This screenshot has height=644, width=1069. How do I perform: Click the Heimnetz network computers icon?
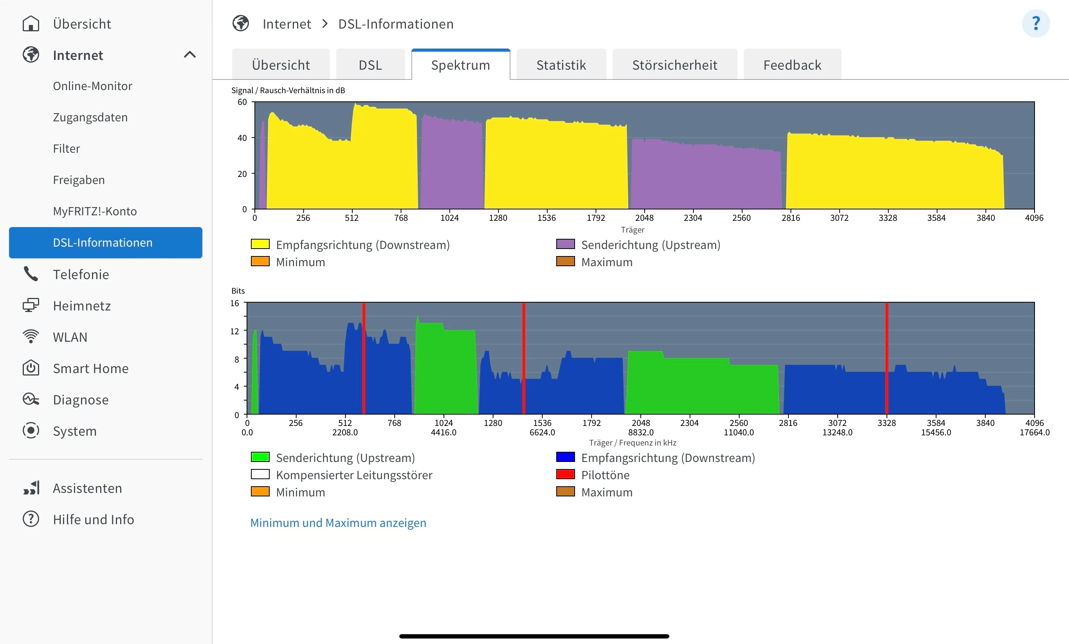pyautogui.click(x=31, y=305)
